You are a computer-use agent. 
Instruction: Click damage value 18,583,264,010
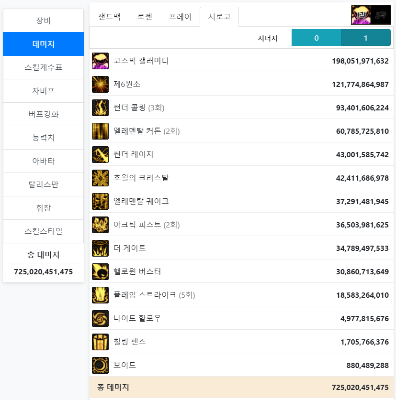[362, 295]
